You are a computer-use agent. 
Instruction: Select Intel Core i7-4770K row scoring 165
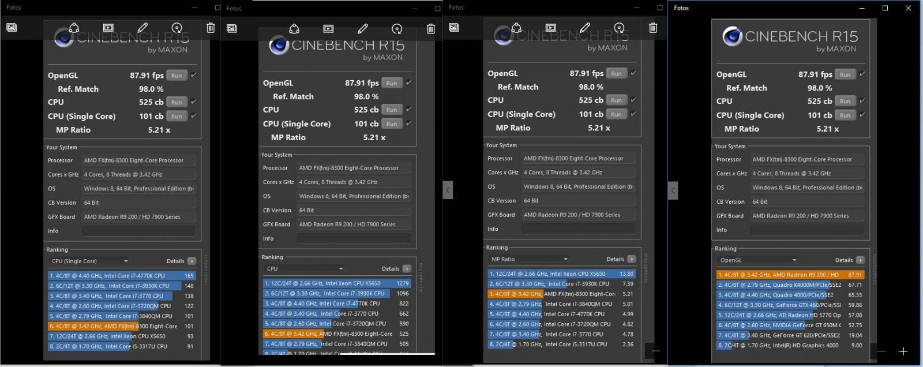click(122, 276)
